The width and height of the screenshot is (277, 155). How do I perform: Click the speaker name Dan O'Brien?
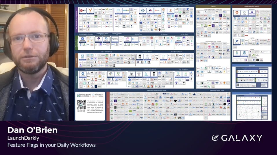pos(32,130)
